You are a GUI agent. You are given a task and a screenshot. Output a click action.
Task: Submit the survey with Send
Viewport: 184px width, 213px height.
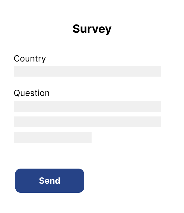click(49, 181)
